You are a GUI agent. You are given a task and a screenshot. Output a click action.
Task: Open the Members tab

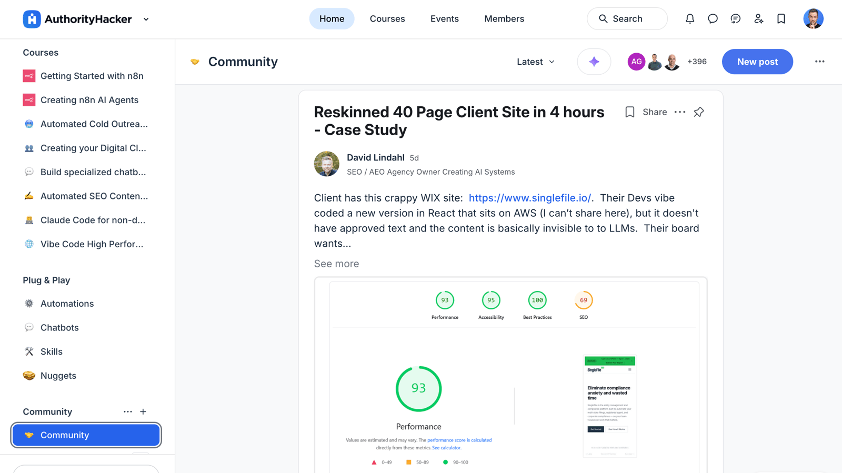(504, 19)
